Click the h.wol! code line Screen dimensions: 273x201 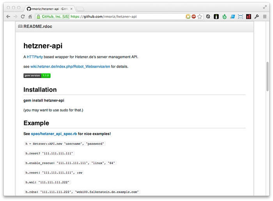click(x=47, y=182)
